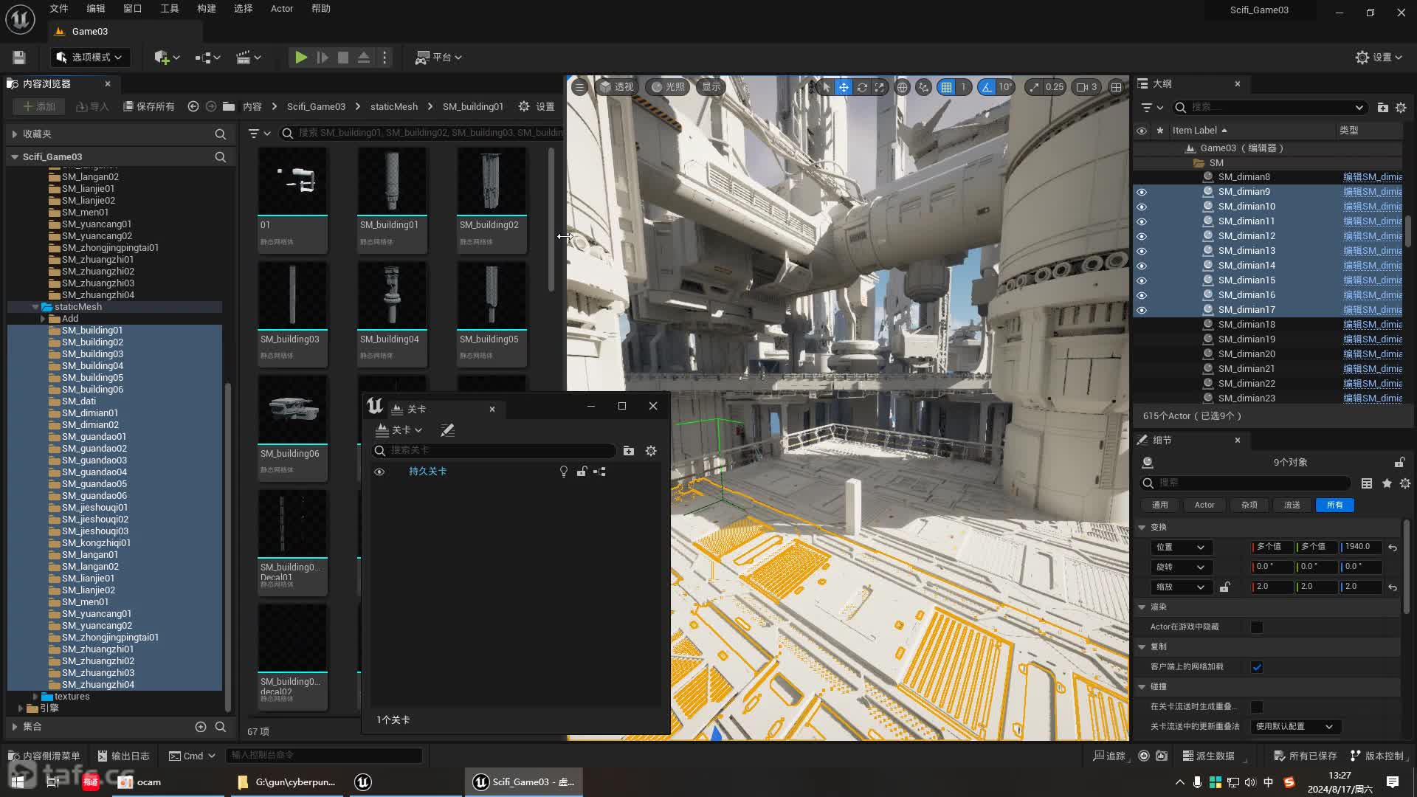Open the play options three-dot menu
1417x797 pixels.
pyautogui.click(x=385, y=58)
